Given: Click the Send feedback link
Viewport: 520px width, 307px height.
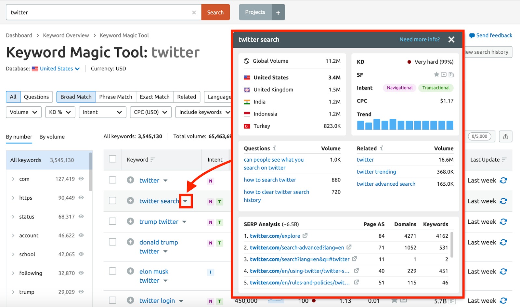Looking at the screenshot, I should (491, 35).
